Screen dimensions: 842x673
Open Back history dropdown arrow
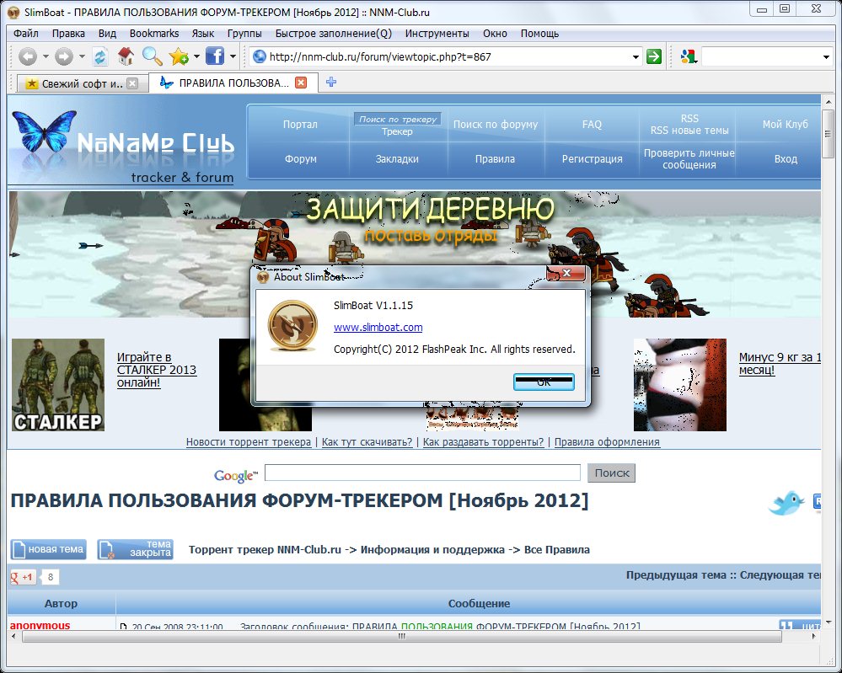pos(46,56)
